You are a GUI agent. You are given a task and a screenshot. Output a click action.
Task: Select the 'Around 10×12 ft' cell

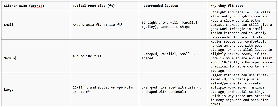pyautogui.click(x=104, y=56)
